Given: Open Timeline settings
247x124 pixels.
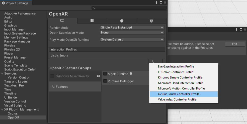Looking at the screenshot, I should [10, 93].
